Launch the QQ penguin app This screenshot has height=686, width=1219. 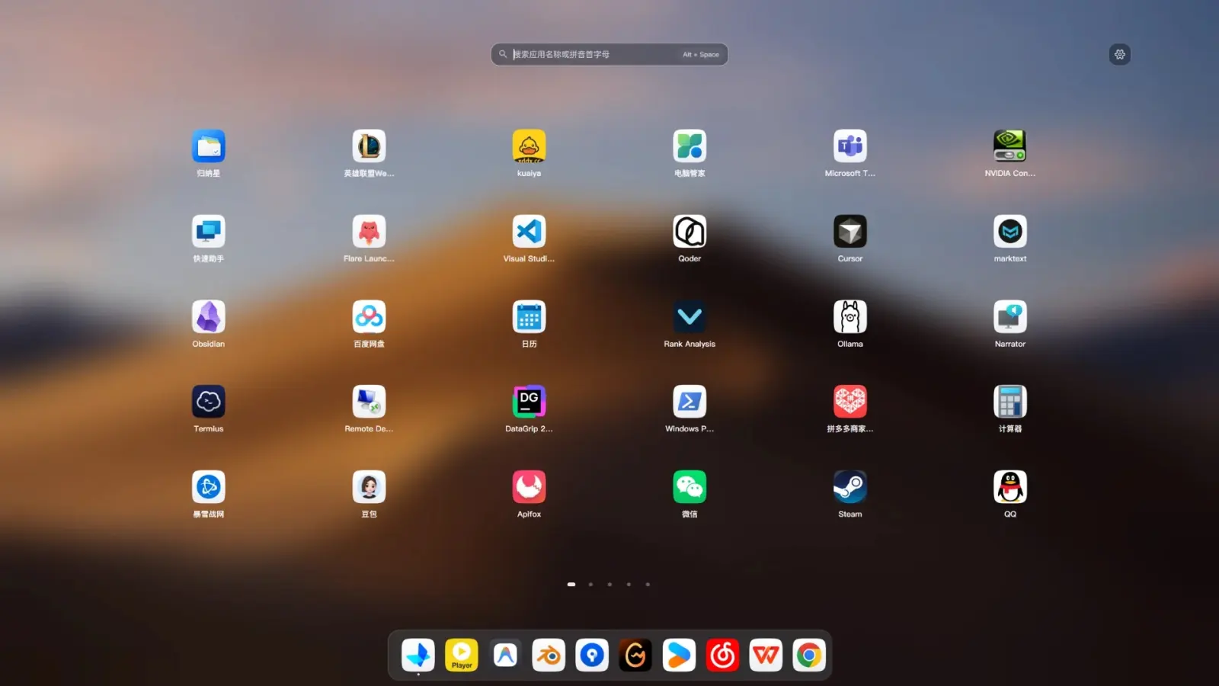[1010, 487]
